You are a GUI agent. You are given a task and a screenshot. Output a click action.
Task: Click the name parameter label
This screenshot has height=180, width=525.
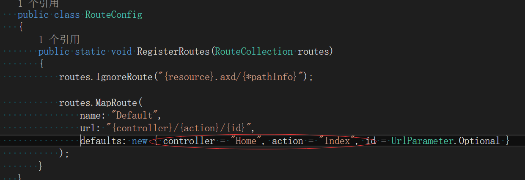point(90,116)
